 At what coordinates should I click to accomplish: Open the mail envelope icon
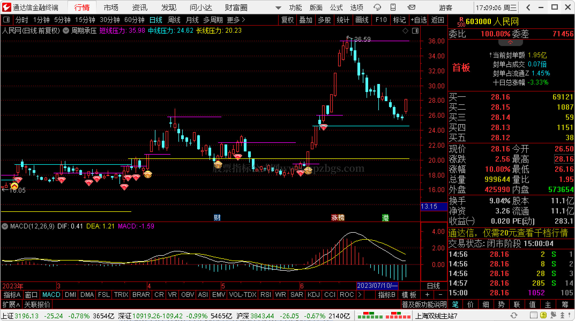pos(411,7)
